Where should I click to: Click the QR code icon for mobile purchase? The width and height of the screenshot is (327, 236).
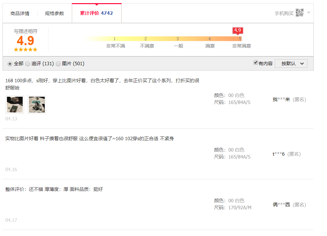click(300, 13)
